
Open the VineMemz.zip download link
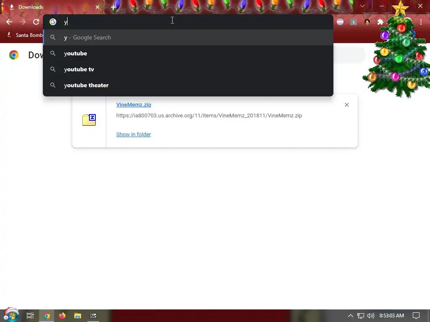134,104
